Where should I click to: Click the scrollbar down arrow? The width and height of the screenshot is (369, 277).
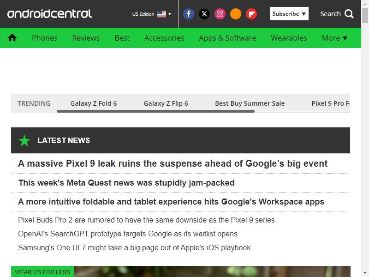[365, 273]
